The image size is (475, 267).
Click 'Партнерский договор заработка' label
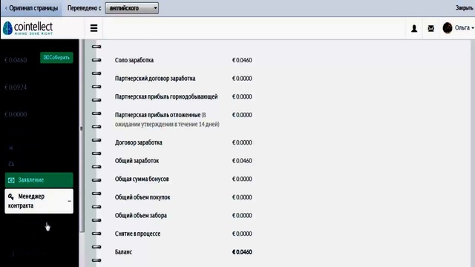[155, 79]
